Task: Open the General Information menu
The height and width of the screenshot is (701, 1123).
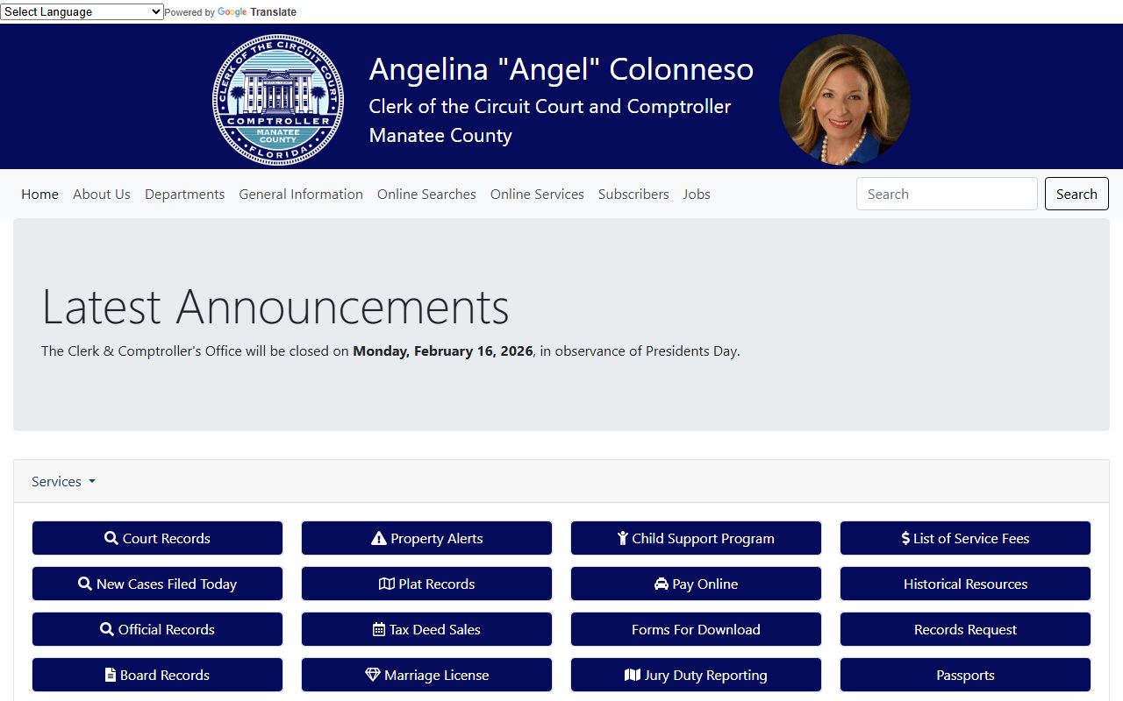Action: pyautogui.click(x=301, y=194)
